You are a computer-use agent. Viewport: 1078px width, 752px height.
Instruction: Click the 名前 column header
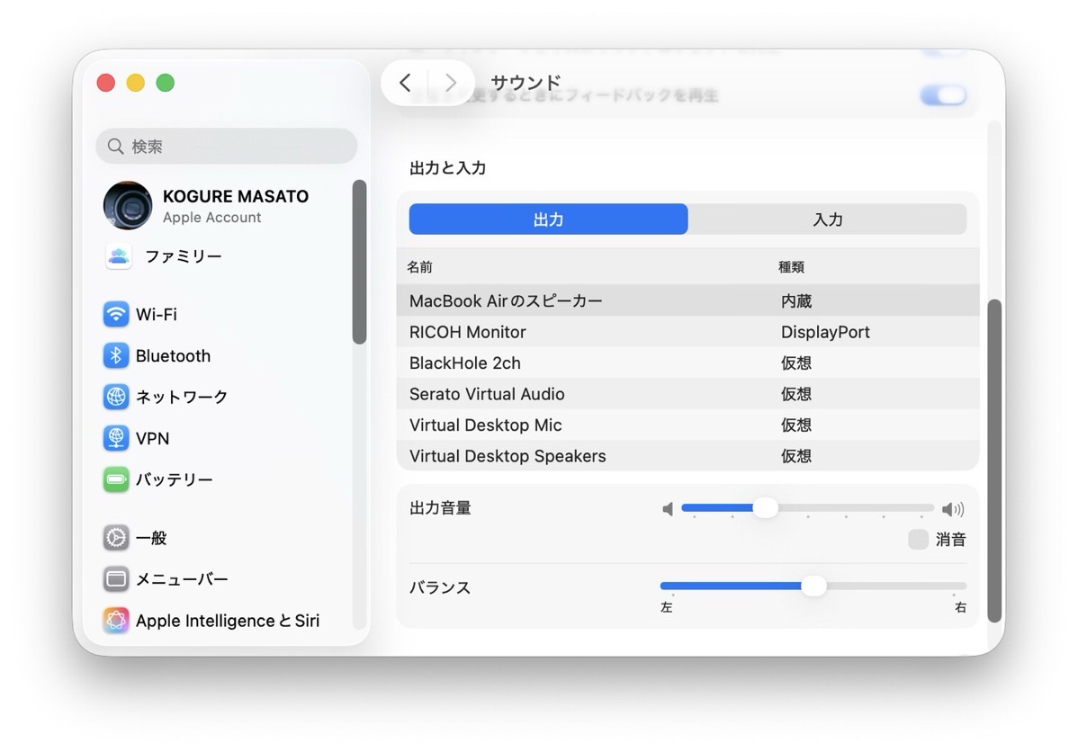click(x=419, y=266)
